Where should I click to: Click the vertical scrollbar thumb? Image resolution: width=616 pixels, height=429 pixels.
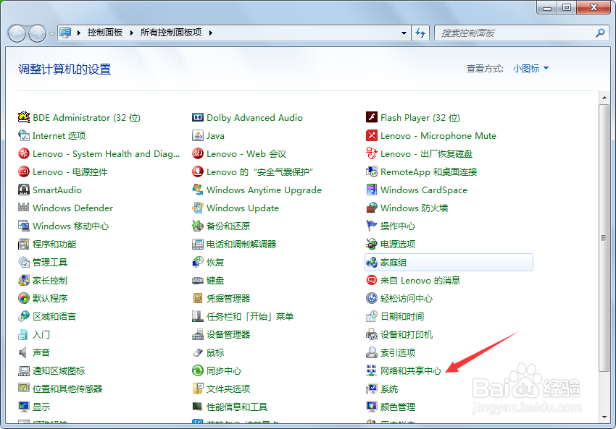point(604,237)
